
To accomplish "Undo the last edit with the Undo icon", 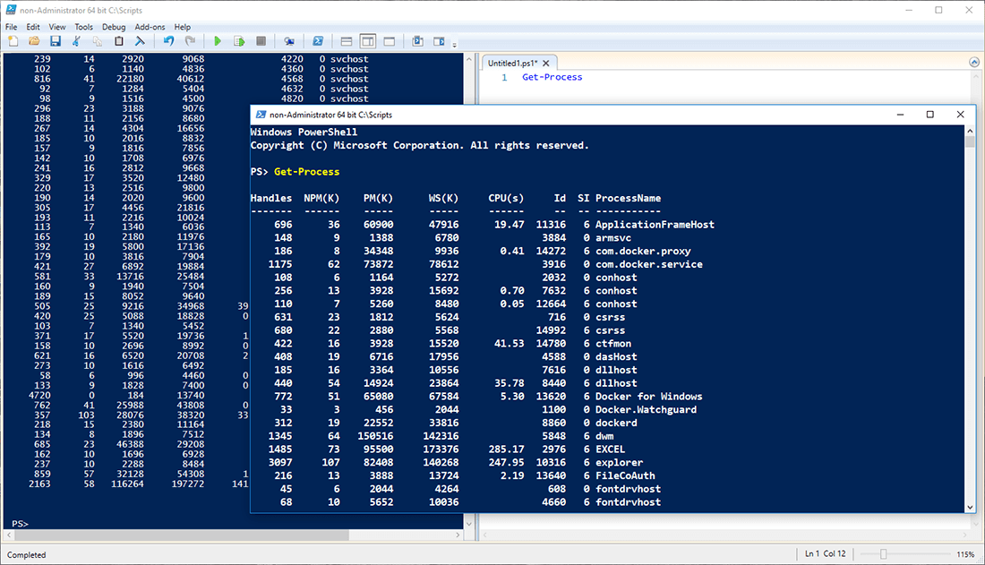I will (168, 40).
